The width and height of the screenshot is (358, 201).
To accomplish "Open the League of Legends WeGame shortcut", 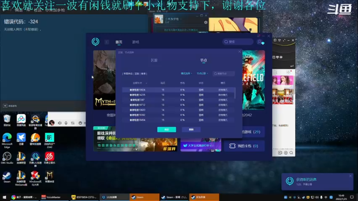I will [x=21, y=178].
